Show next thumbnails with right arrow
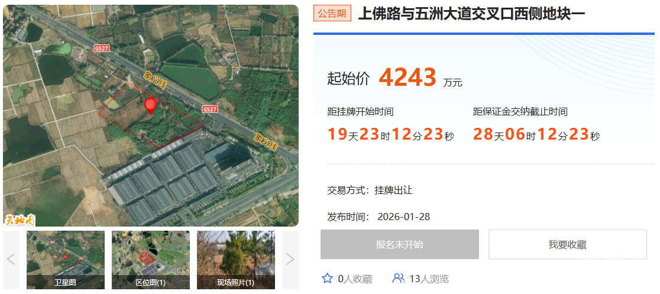The height and width of the screenshot is (294, 660). point(290,260)
